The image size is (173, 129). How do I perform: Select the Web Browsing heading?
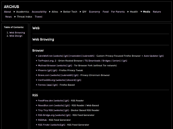43,39
